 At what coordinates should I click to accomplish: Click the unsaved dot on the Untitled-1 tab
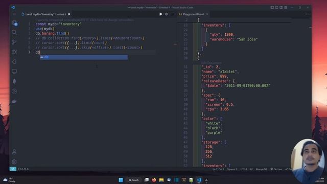pyautogui.click(x=69, y=14)
